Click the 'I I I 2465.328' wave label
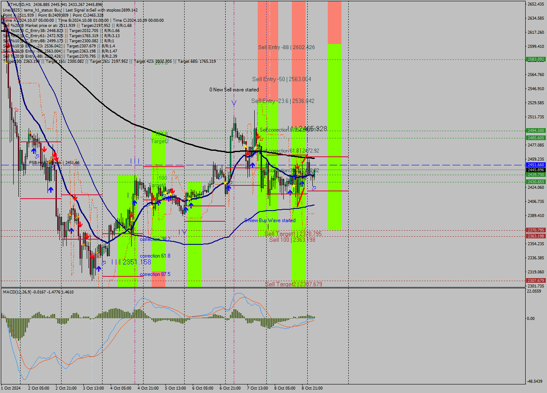Screen dimensions: 547x393 (307, 129)
